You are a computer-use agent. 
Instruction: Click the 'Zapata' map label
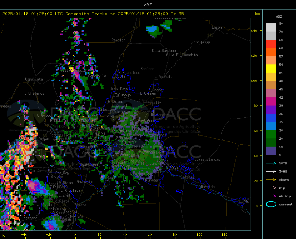[81, 205]
